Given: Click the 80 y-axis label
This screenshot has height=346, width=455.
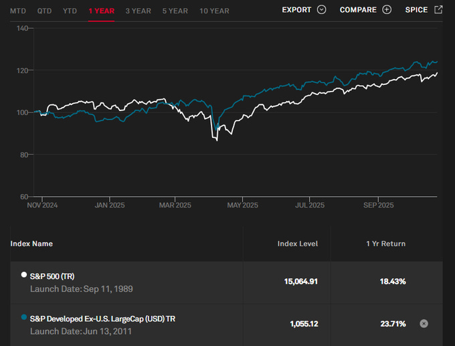Looking at the screenshot, I should (x=24, y=155).
